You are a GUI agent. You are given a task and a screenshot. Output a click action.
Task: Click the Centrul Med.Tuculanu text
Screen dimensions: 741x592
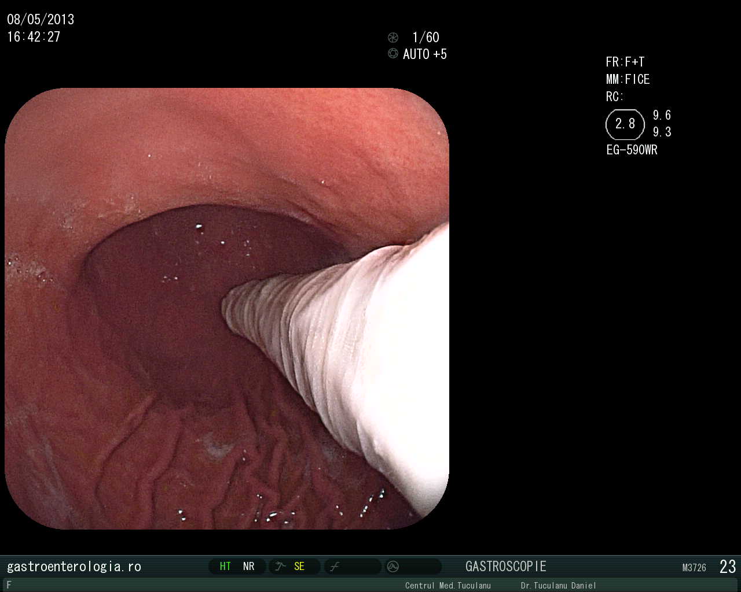coord(448,586)
